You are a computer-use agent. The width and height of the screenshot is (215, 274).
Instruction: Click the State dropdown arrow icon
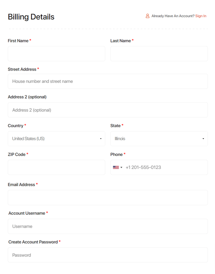tap(203, 139)
